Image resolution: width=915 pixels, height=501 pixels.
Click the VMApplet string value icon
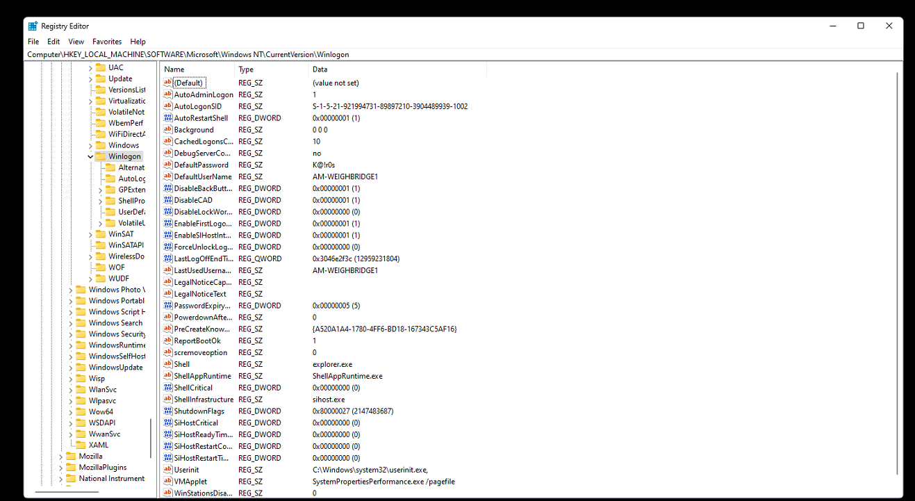click(167, 481)
